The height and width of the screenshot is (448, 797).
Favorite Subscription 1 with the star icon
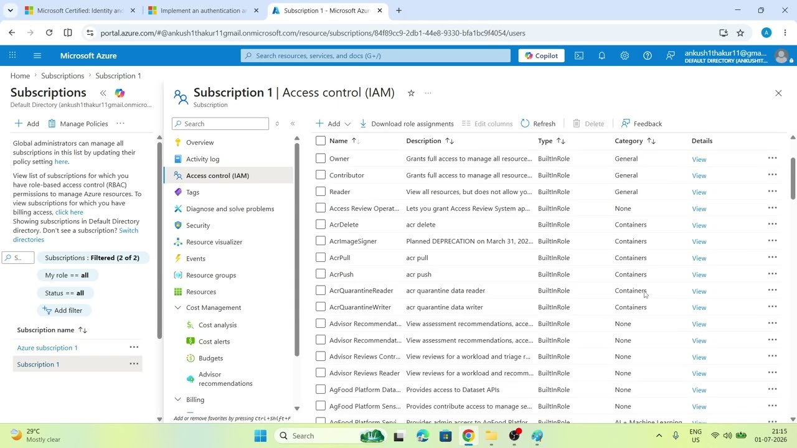(411, 93)
